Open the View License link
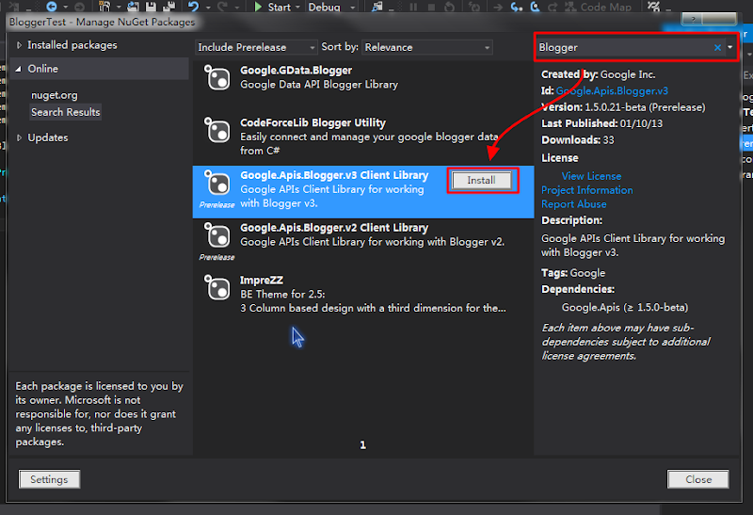 pos(591,176)
